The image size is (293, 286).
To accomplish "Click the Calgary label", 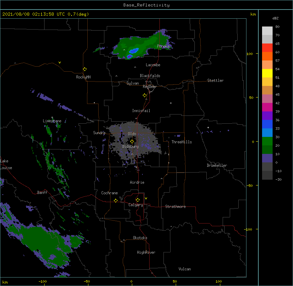I will coord(136,205).
